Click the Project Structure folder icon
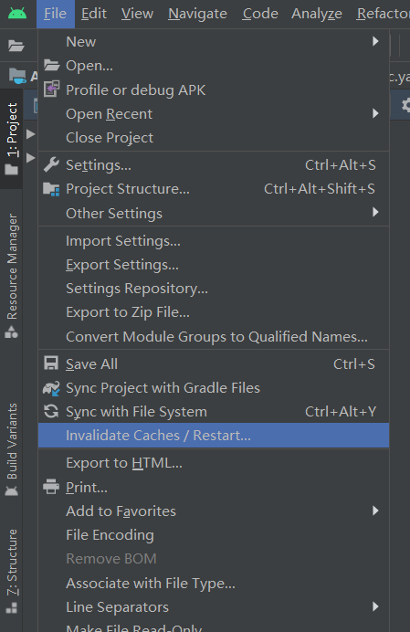This screenshot has height=632, width=410. (x=51, y=189)
